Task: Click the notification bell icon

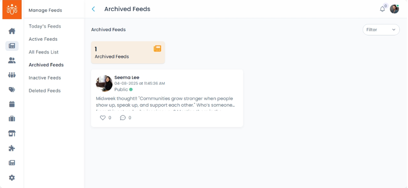Action: click(x=382, y=9)
